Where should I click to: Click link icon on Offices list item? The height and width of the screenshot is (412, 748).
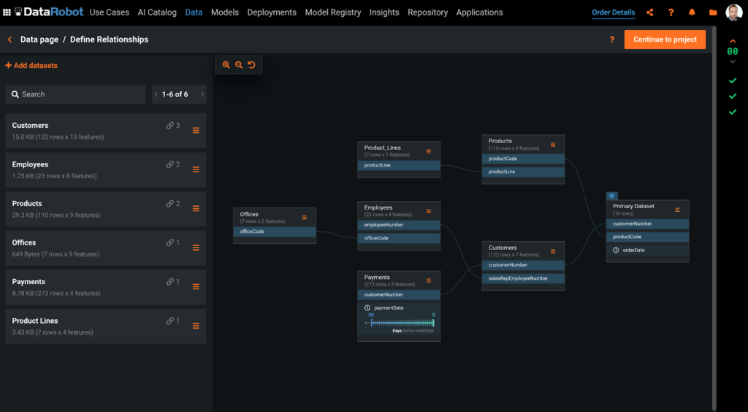pos(169,243)
